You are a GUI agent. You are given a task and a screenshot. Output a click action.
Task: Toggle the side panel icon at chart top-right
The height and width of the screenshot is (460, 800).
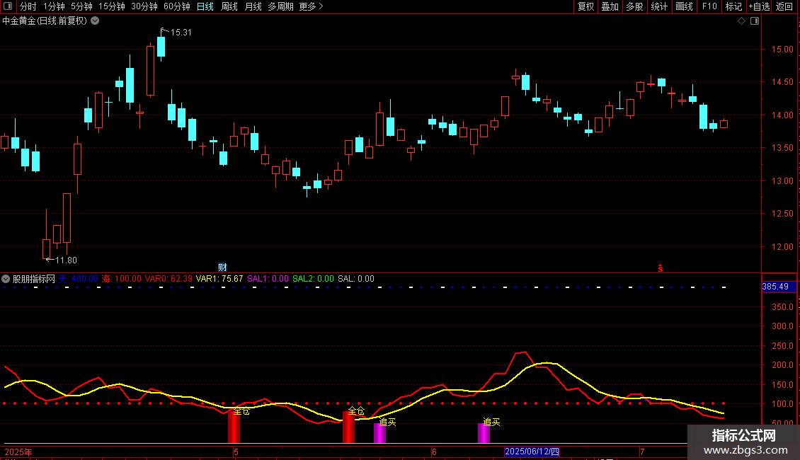754,21
